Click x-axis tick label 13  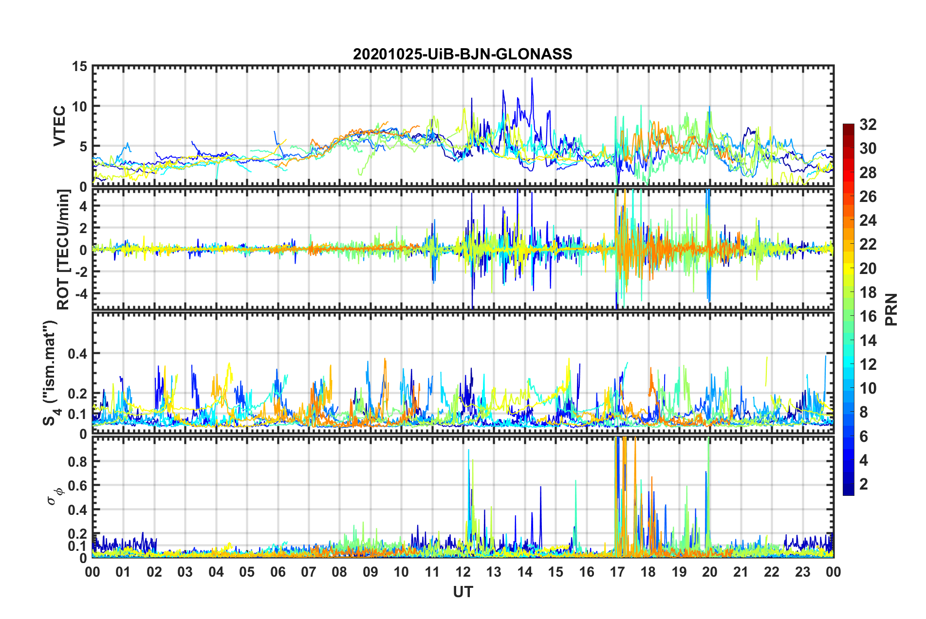494,572
